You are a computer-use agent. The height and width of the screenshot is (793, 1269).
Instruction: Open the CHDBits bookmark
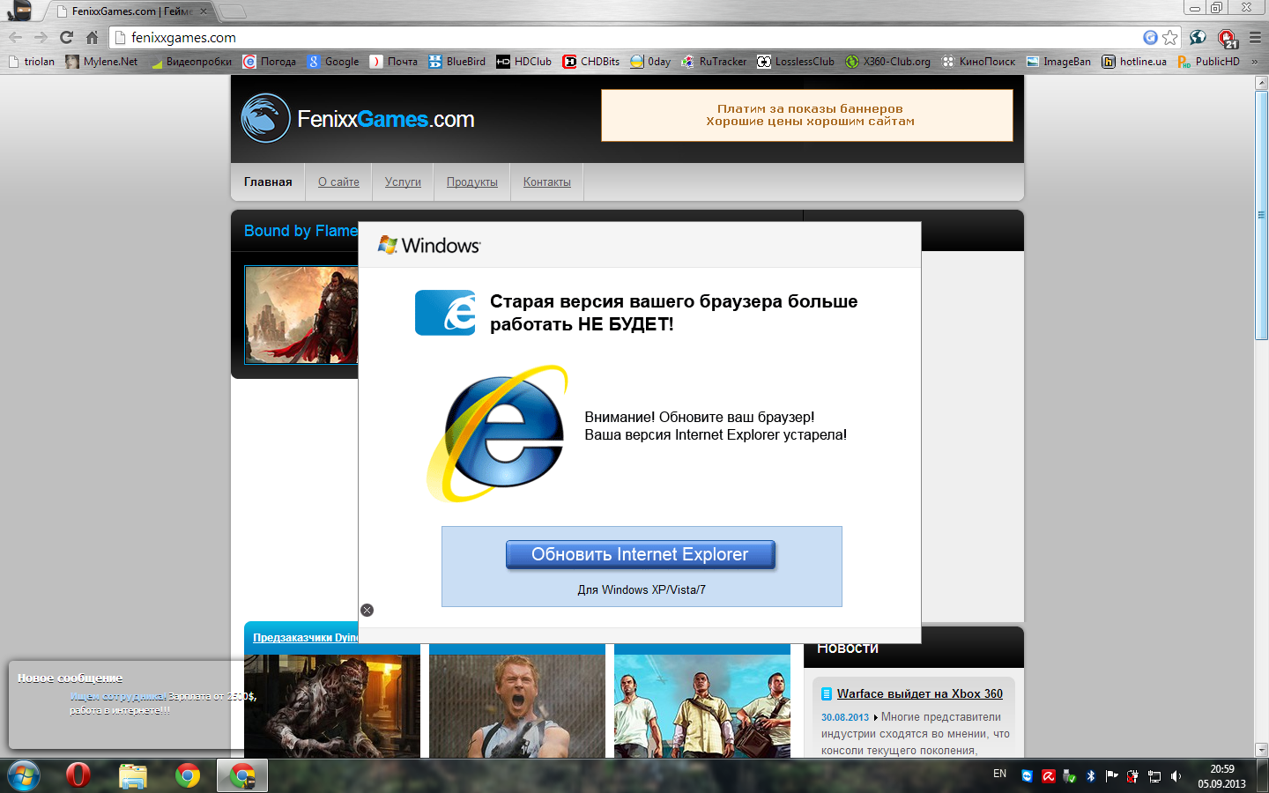(591, 62)
